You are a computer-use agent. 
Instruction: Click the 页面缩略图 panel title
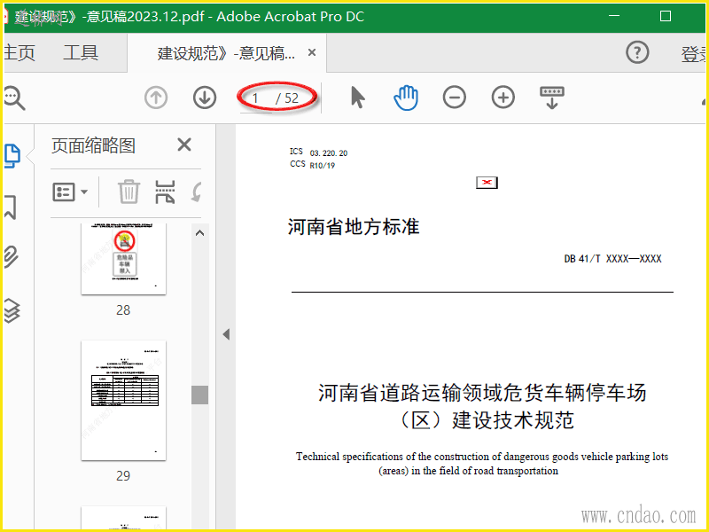pos(93,145)
